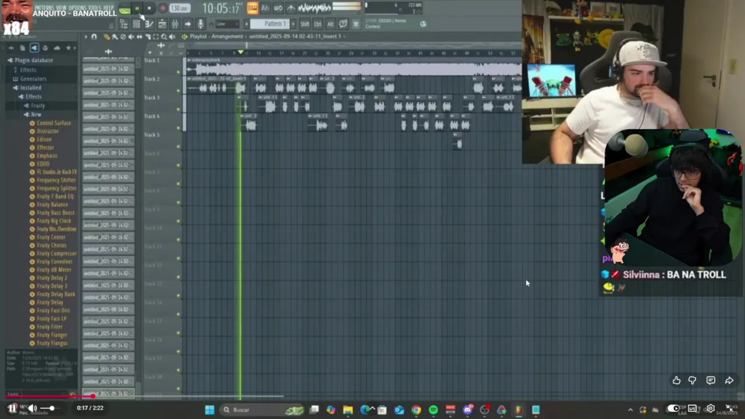The width and height of the screenshot is (745, 419).
Task: Click the Track 3 header label
Action: pos(152,98)
